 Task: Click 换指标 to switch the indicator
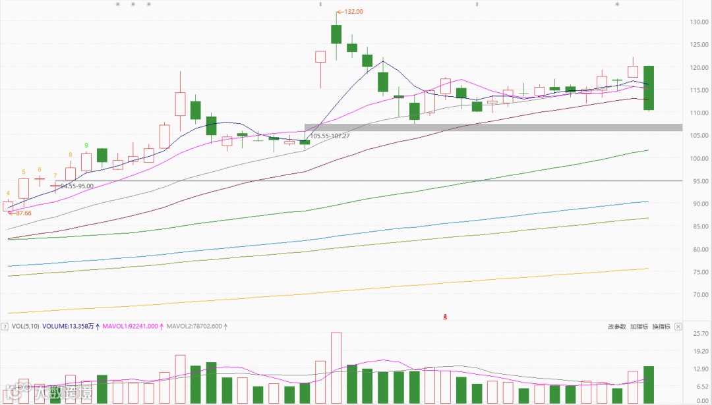(661, 327)
